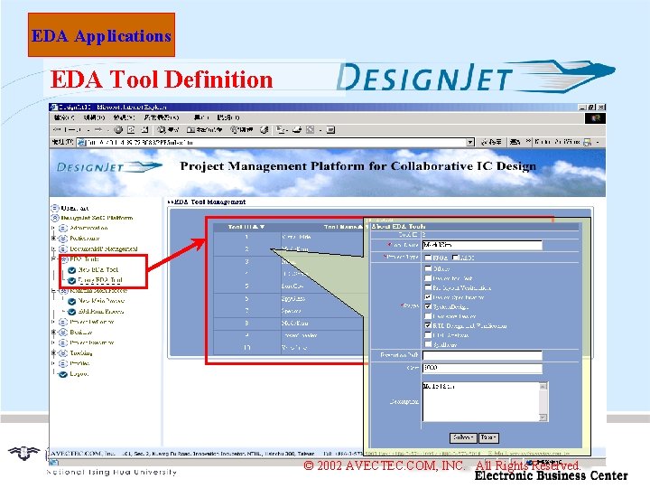Select the row with Tool ID 1
The image size is (650, 488).
coord(289,237)
